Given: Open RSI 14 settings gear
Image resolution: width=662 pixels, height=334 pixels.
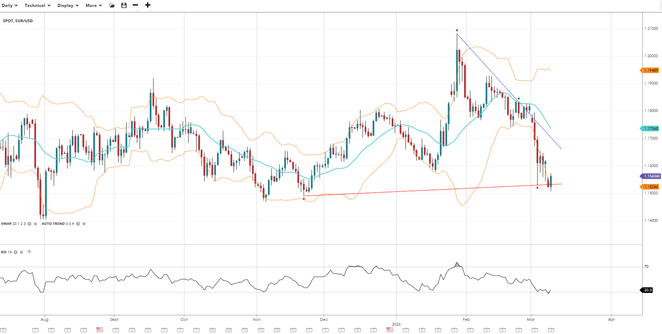Looking at the screenshot, I should tap(16, 252).
